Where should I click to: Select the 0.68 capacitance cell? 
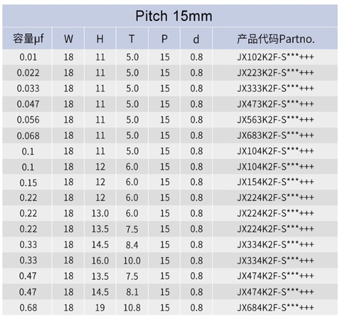pos(28,308)
